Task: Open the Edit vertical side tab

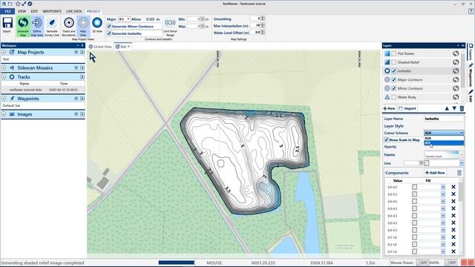Action: [471, 96]
